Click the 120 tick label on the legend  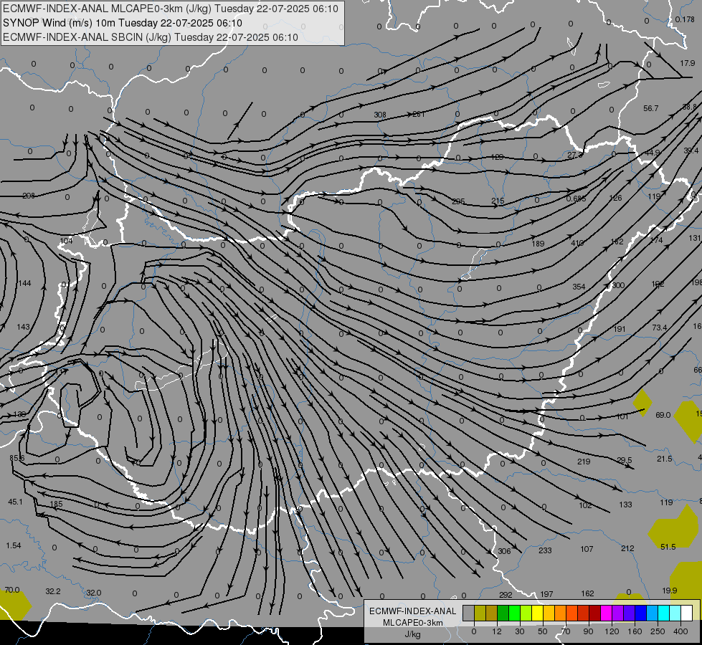(612, 631)
